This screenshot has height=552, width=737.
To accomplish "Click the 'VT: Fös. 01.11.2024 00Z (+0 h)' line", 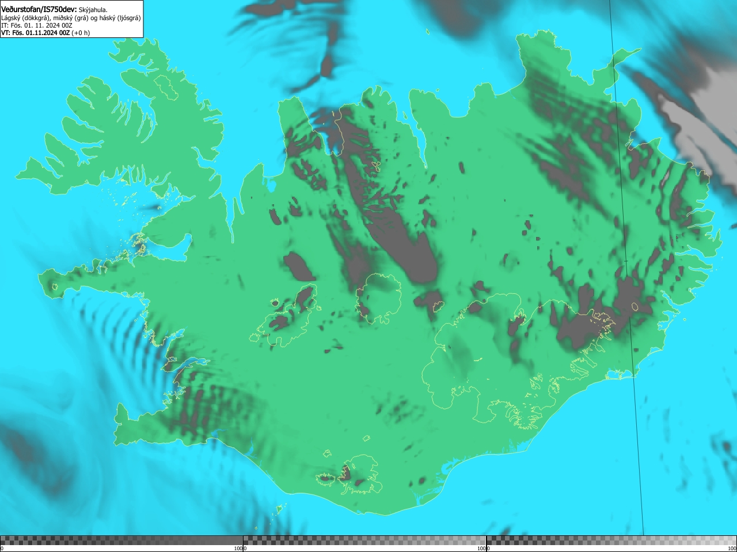I will pyautogui.click(x=45, y=33).
